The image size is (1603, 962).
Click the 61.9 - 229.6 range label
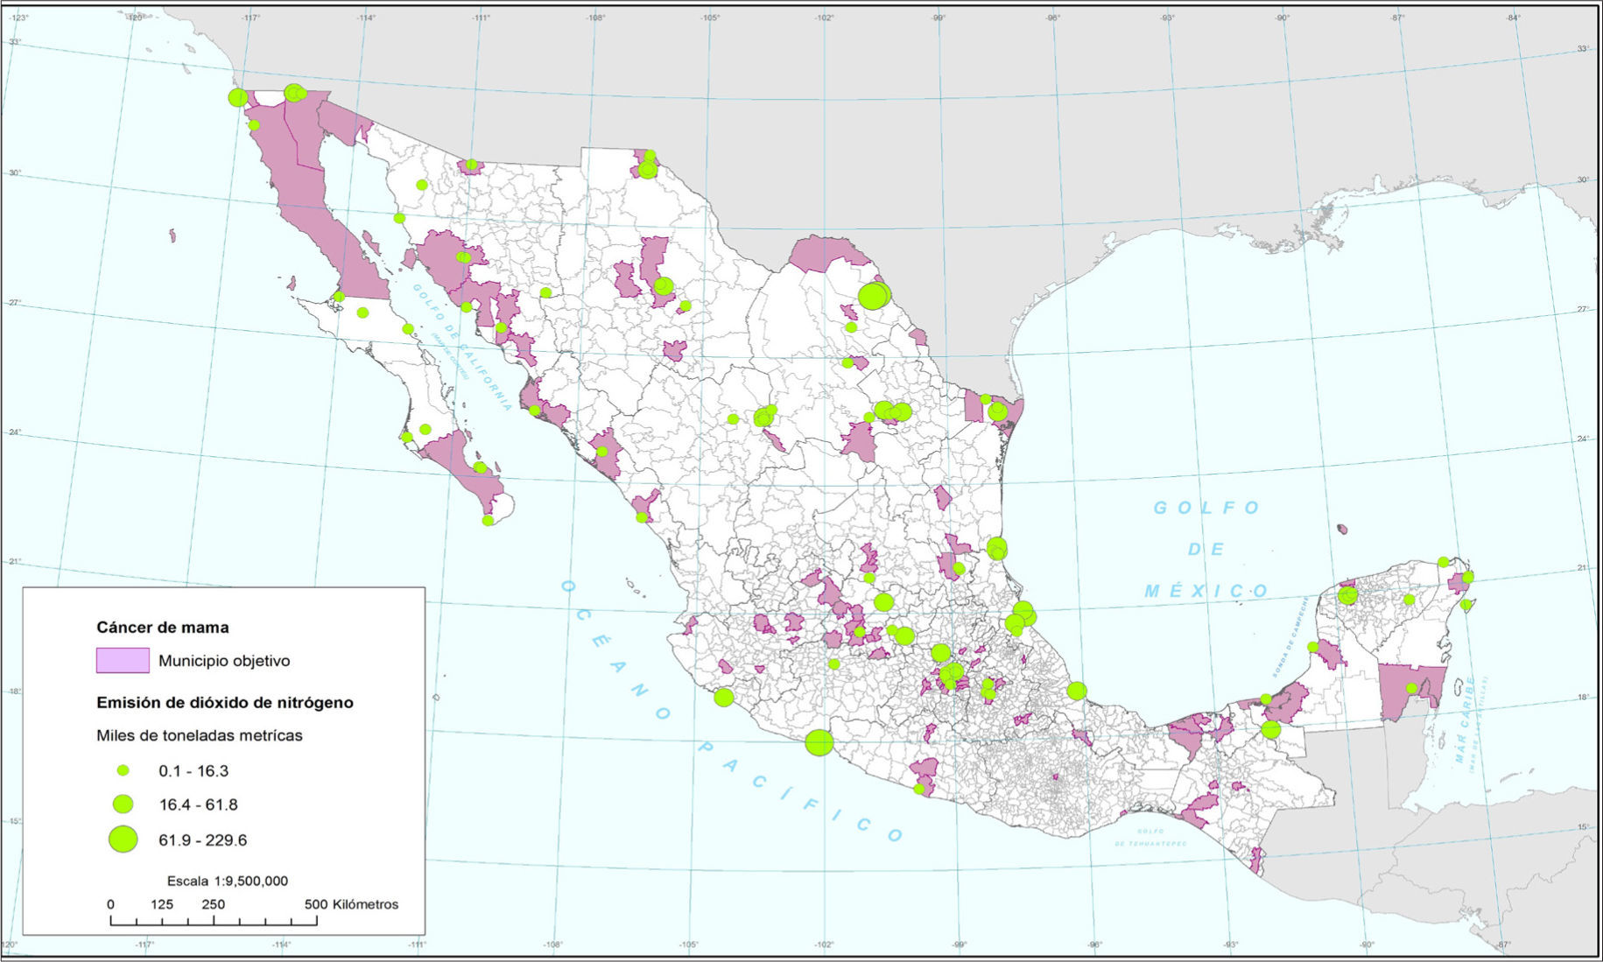pos(203,840)
